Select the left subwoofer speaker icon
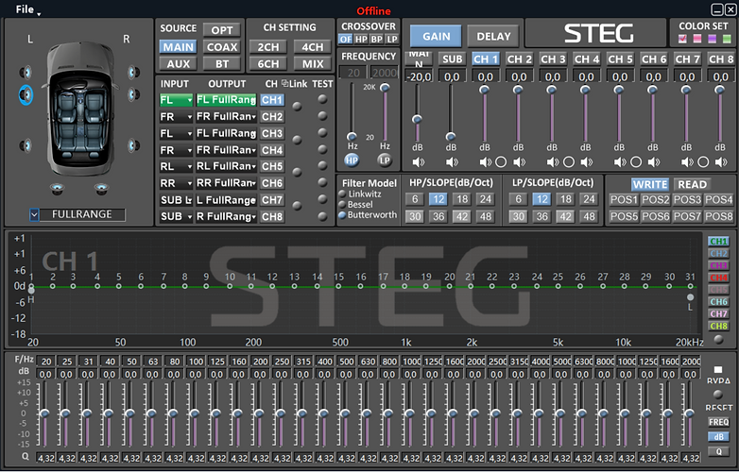Image resolution: width=739 pixels, height=472 pixels. 58,189
